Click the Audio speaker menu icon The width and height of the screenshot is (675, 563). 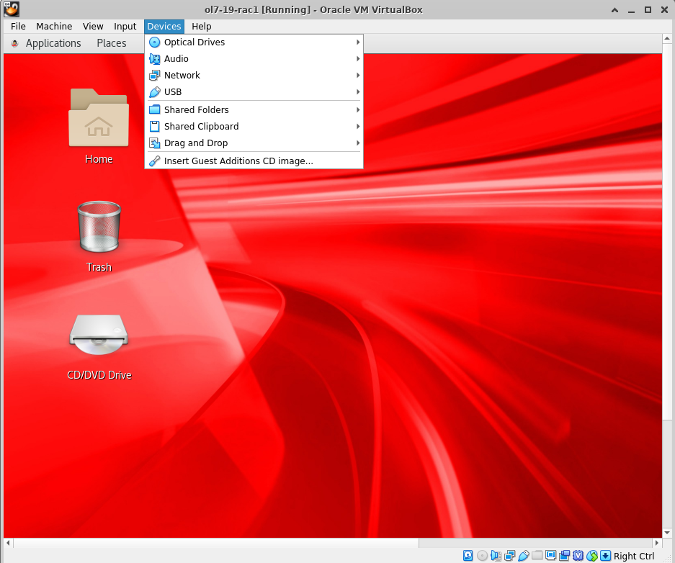pos(154,58)
